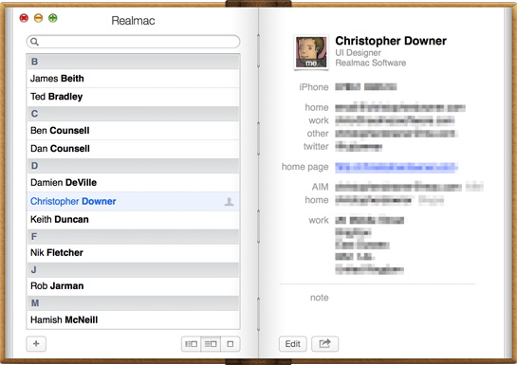Click the add contact plus button
This screenshot has height=365, width=517.
pos(36,344)
